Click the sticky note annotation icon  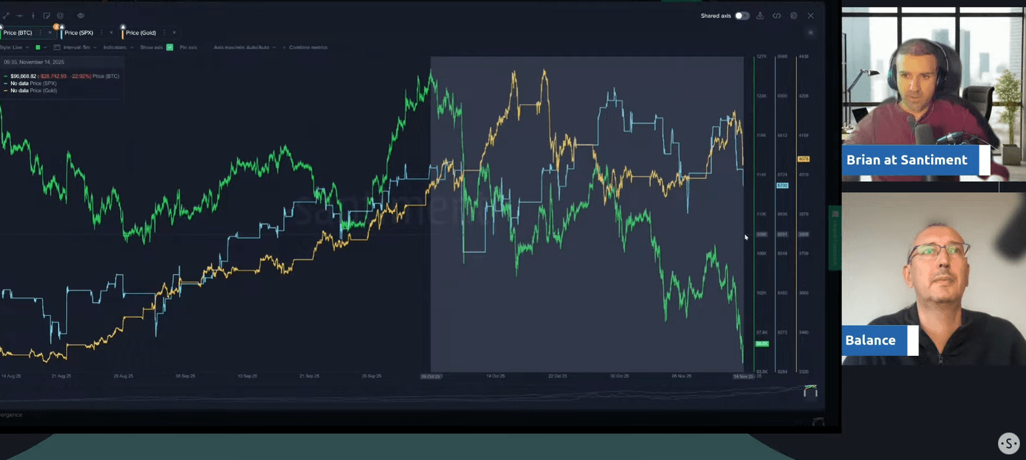click(47, 15)
